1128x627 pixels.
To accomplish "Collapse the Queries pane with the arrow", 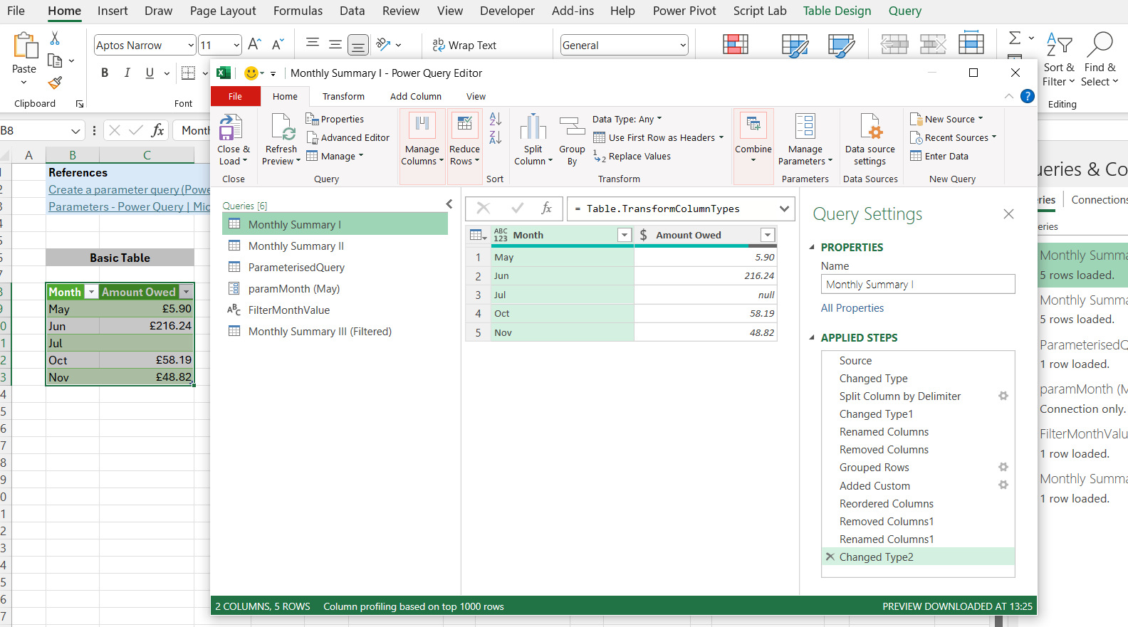I will point(449,204).
